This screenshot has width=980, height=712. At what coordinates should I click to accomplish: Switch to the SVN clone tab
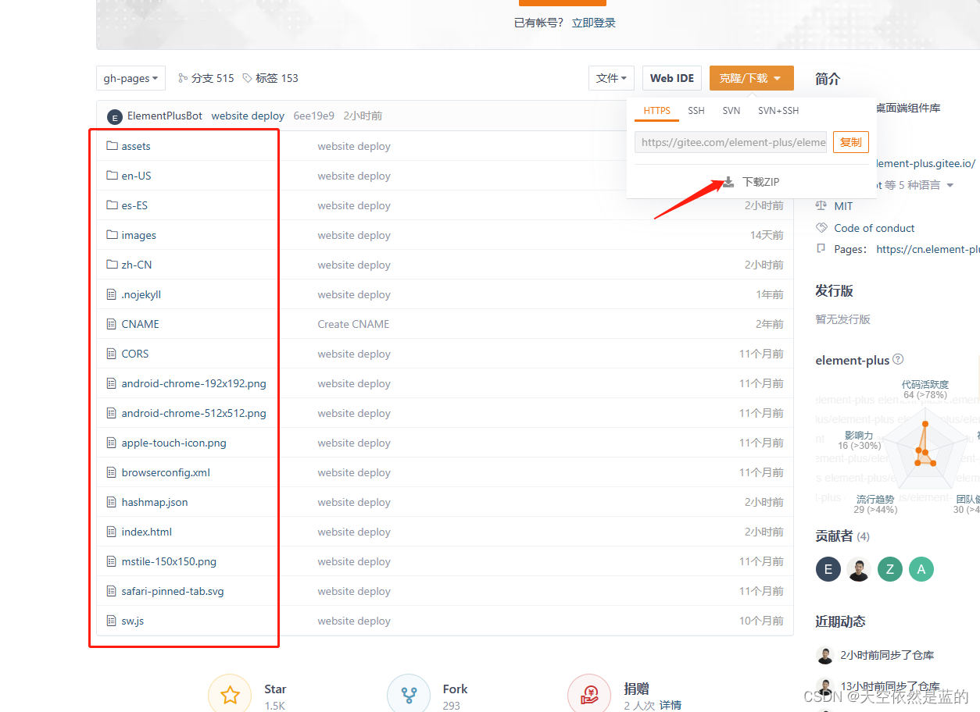(731, 111)
